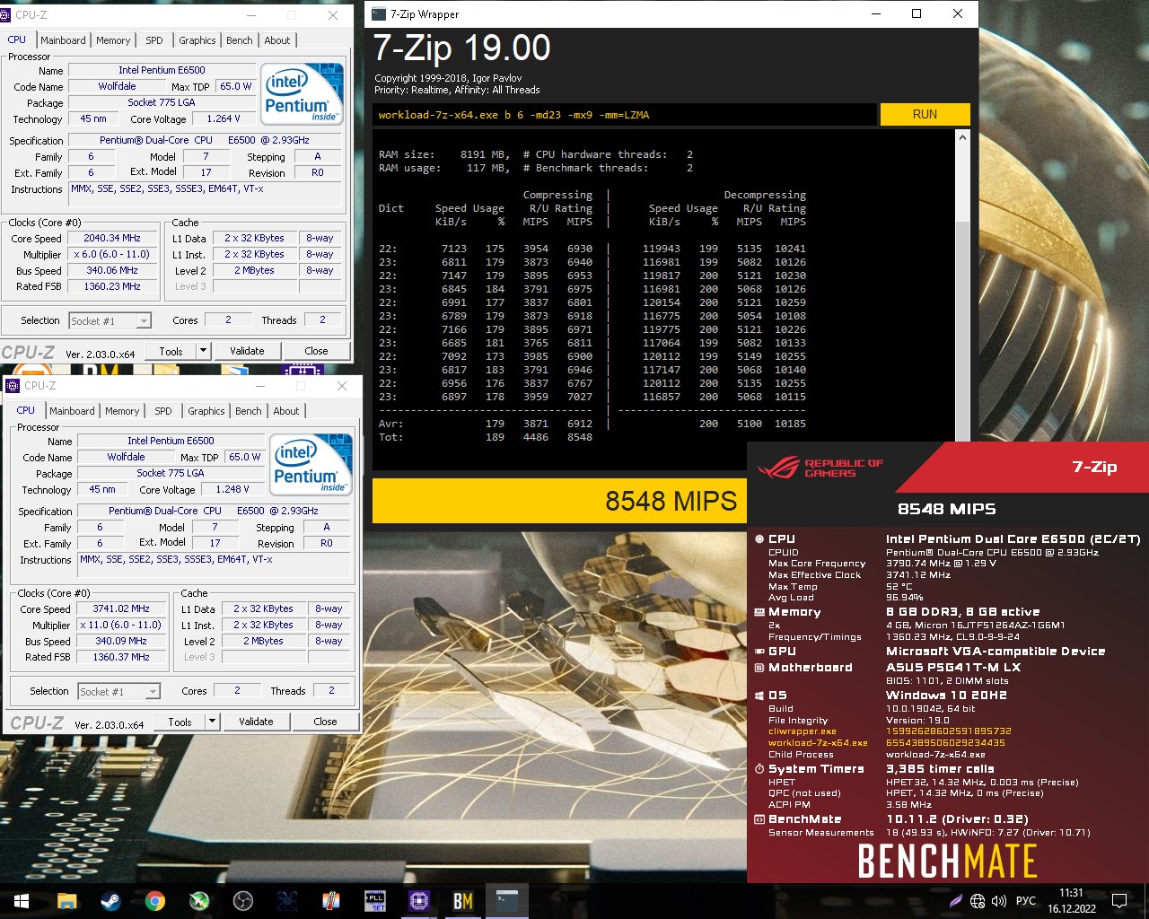Switch to the 7-Zip Wrapper console taskbar icon

(x=506, y=901)
